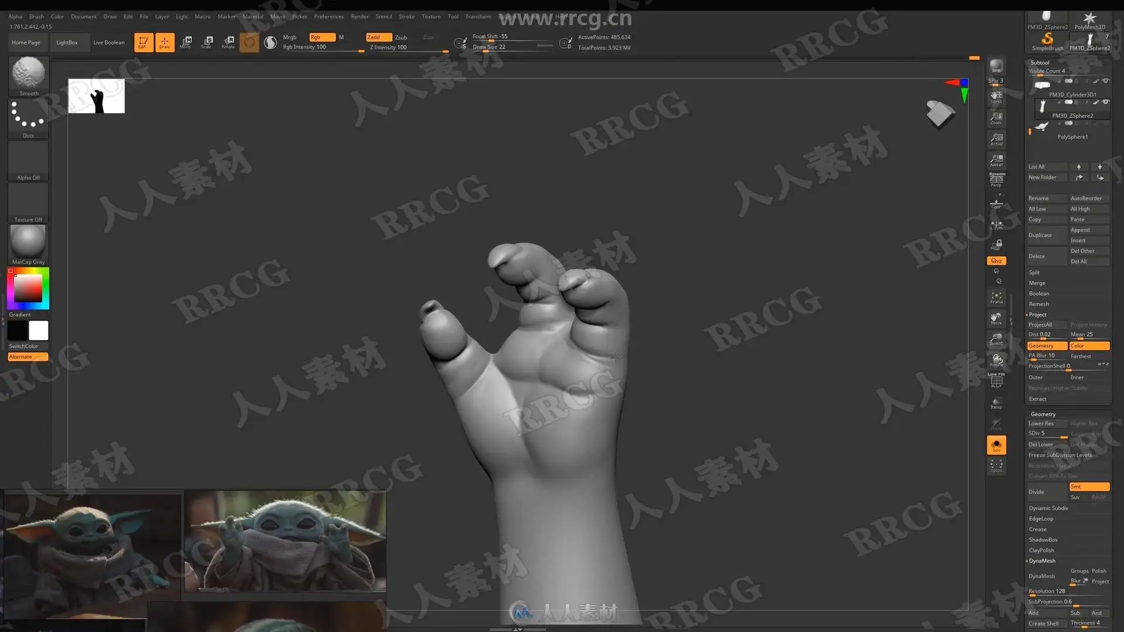The height and width of the screenshot is (632, 1124).
Task: Toggle visibility eye of PM3D_Cylinder3D1 subtool
Action: click(1105, 81)
